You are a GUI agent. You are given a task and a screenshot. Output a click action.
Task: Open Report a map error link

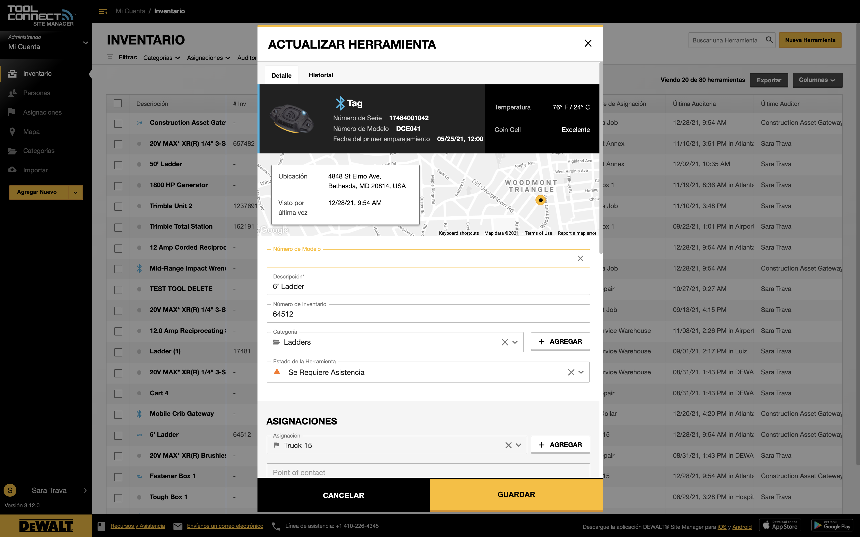tap(577, 233)
